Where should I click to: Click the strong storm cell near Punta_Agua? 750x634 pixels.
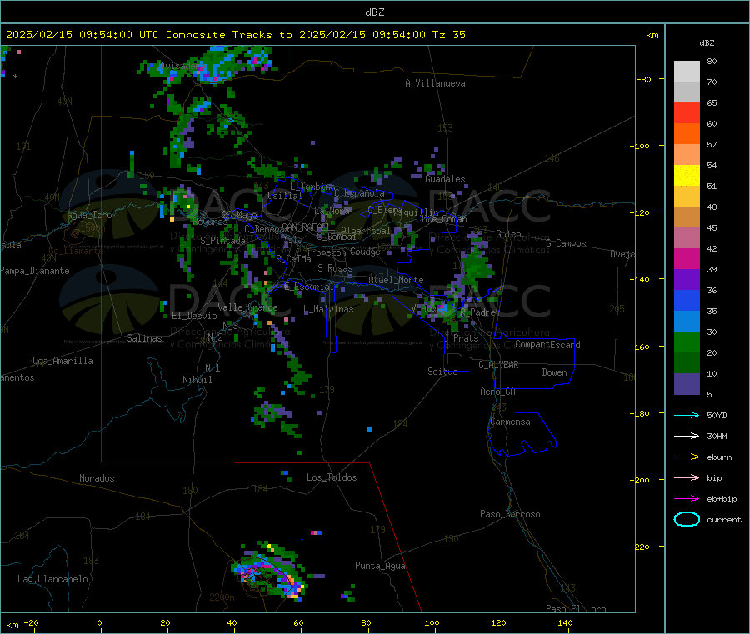269,572
